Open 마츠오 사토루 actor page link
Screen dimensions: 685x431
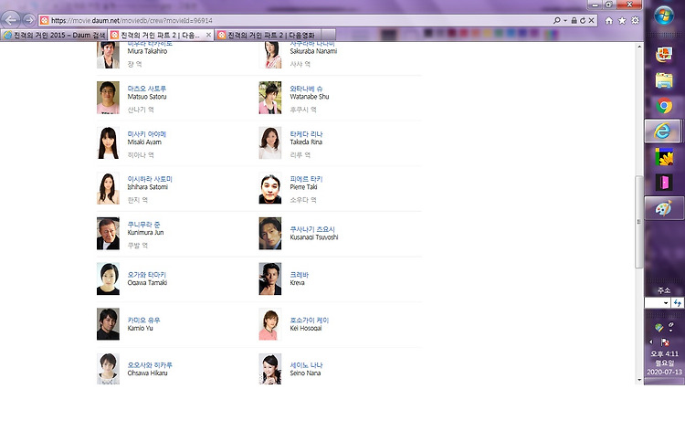(x=147, y=89)
